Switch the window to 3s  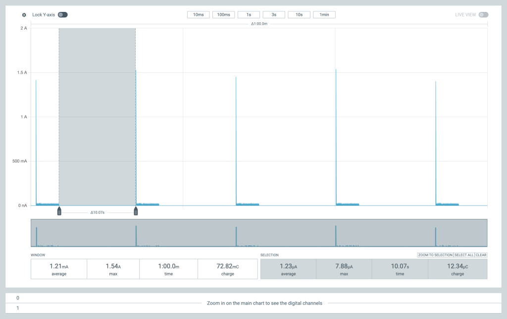click(274, 15)
